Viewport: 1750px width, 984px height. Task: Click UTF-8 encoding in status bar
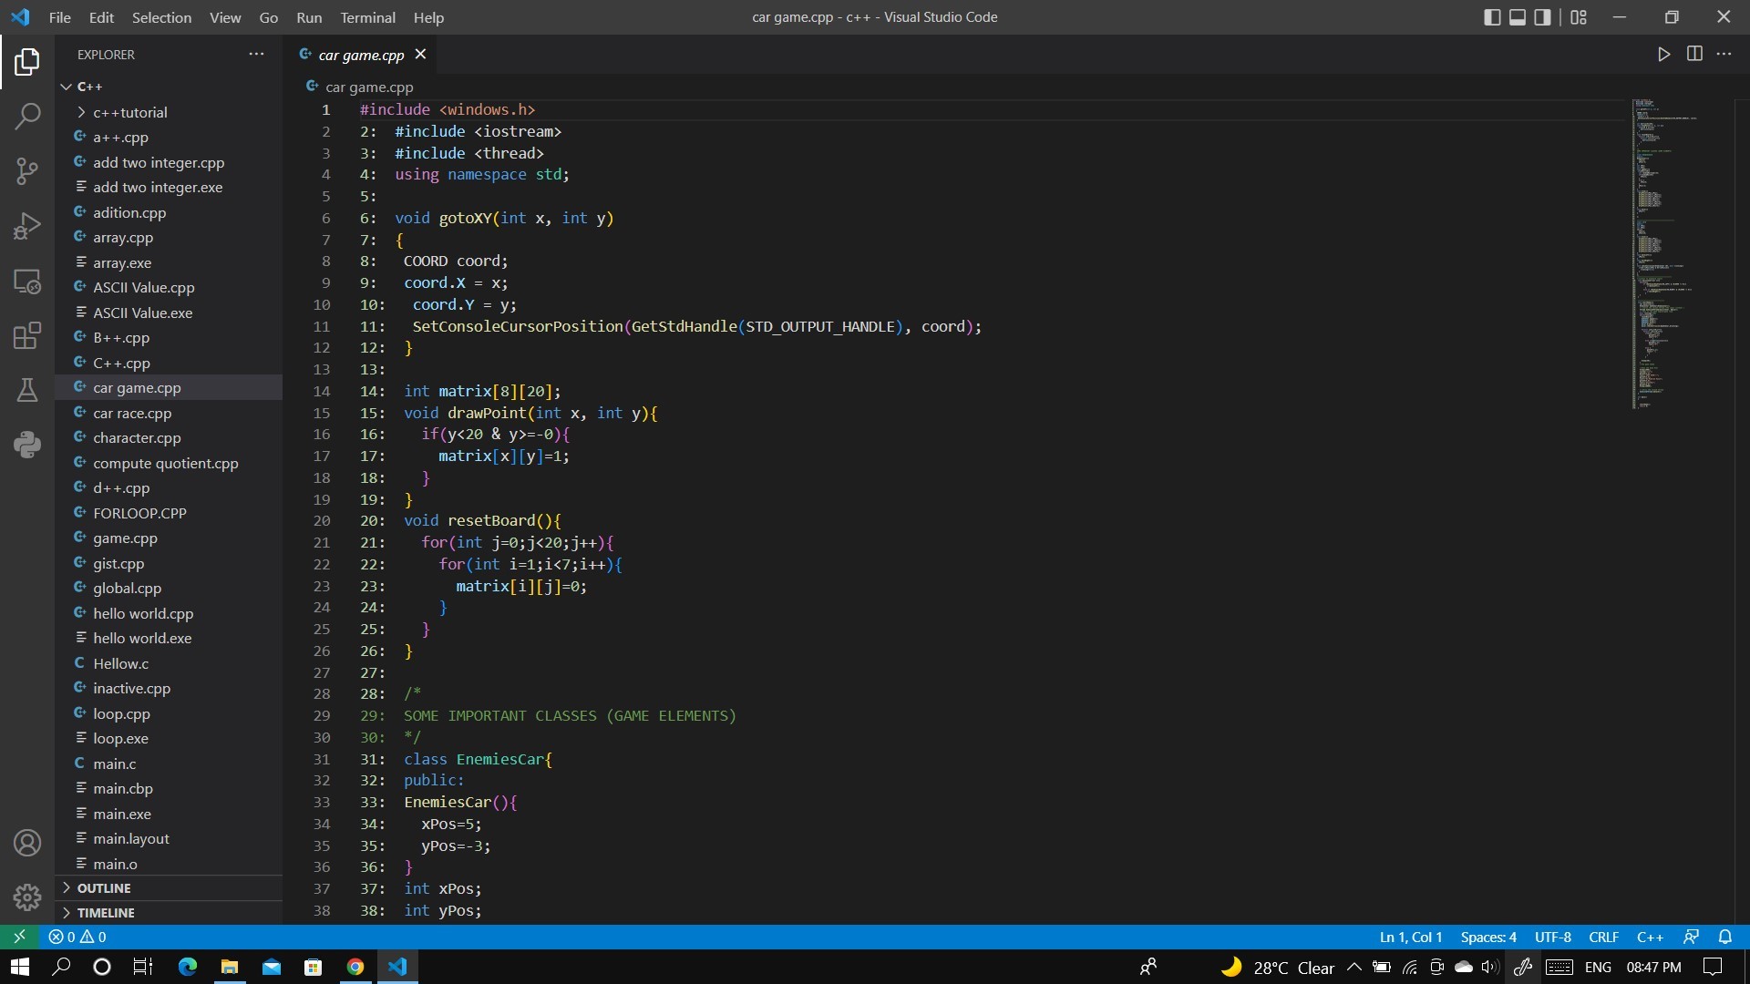tap(1552, 937)
